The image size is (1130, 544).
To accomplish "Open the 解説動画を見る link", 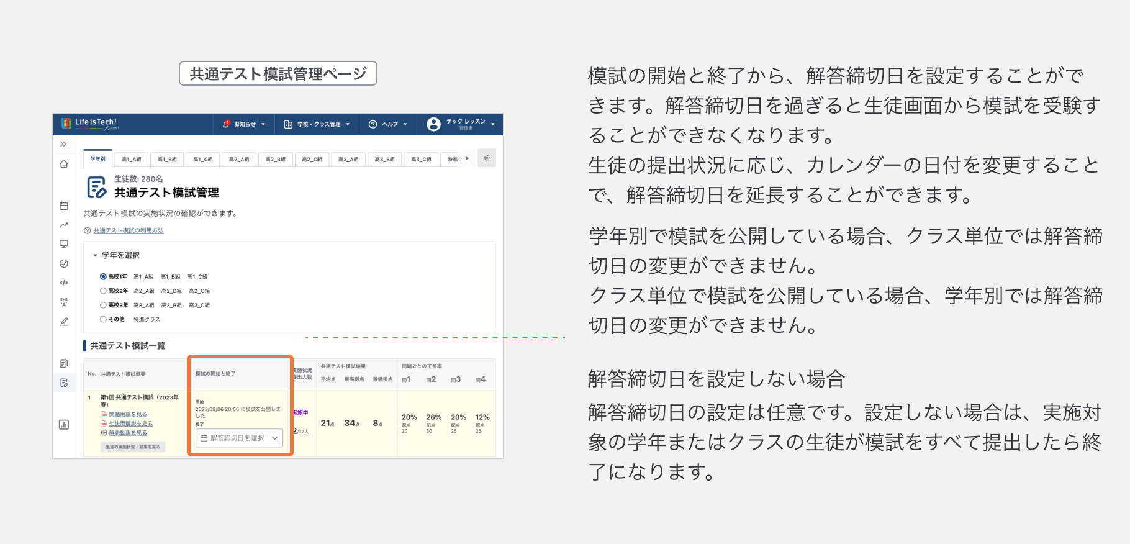I will (128, 433).
